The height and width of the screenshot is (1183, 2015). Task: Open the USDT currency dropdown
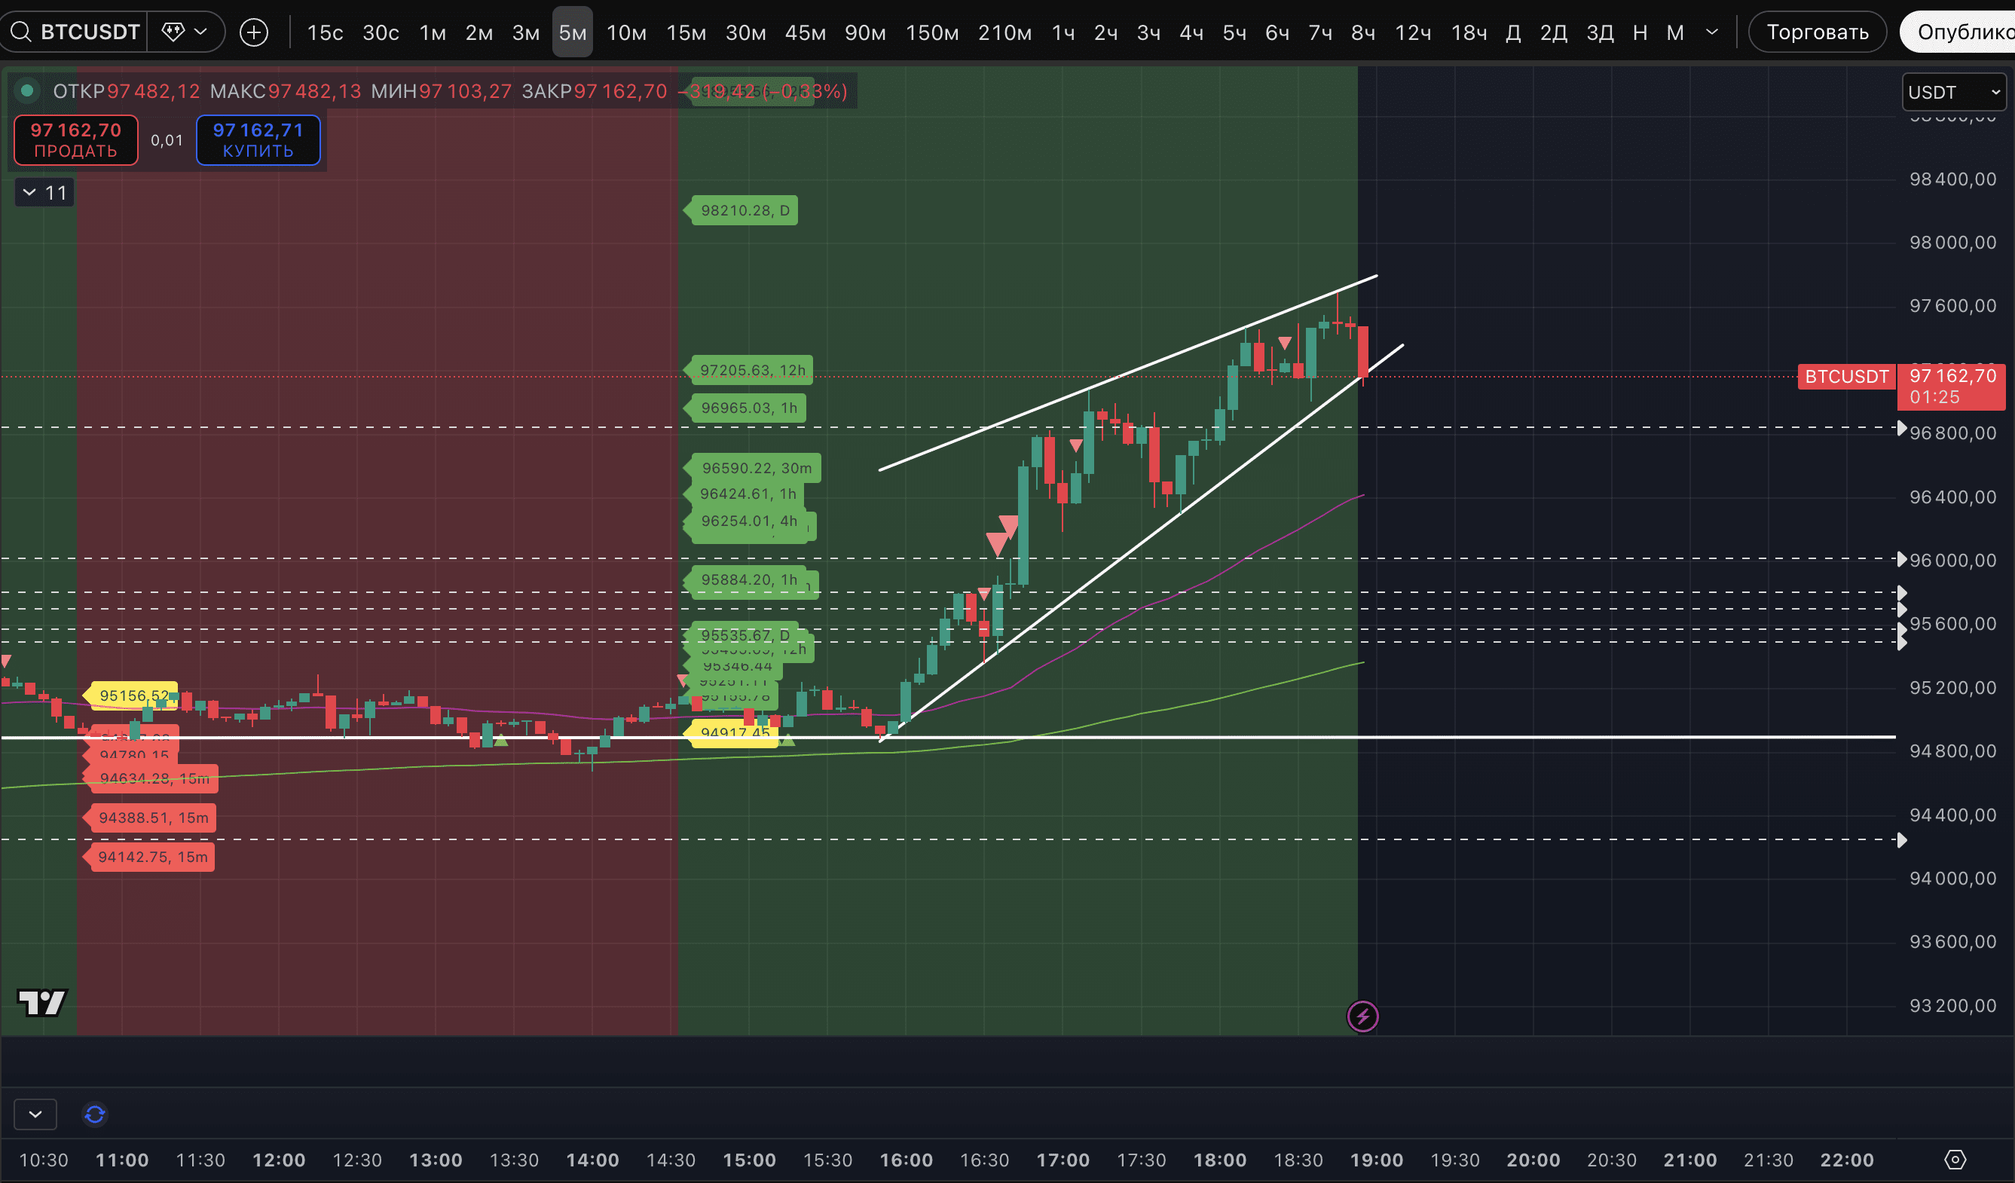point(1952,92)
